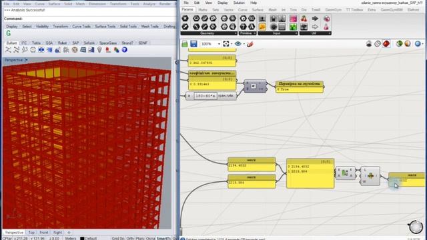
Task: Open file with green folder icon in Grasshopper
Action: pos(185,44)
